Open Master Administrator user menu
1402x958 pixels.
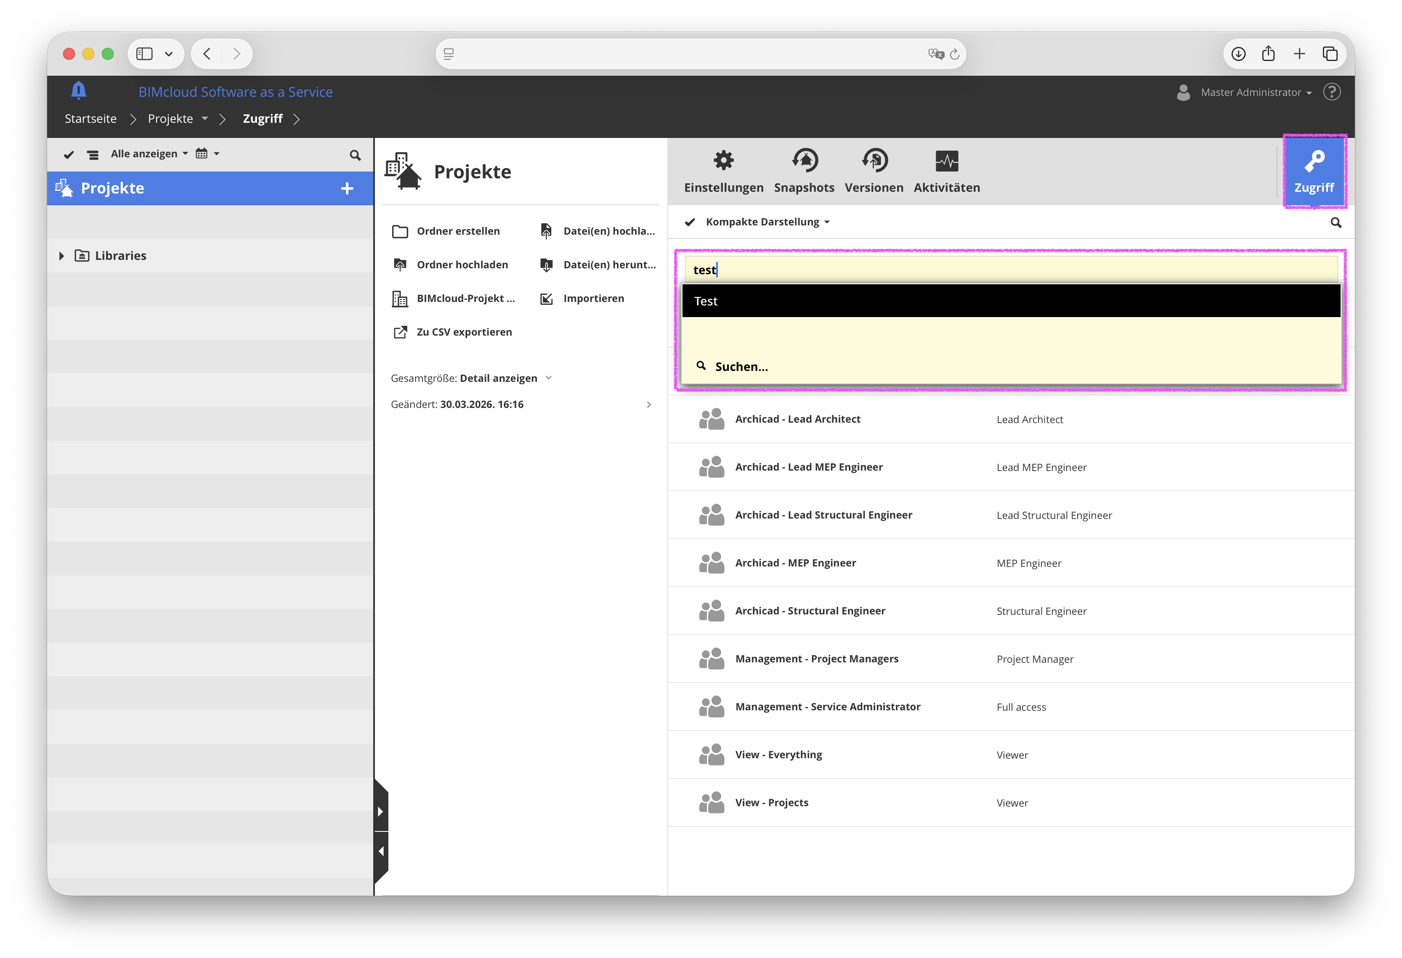click(x=1256, y=92)
